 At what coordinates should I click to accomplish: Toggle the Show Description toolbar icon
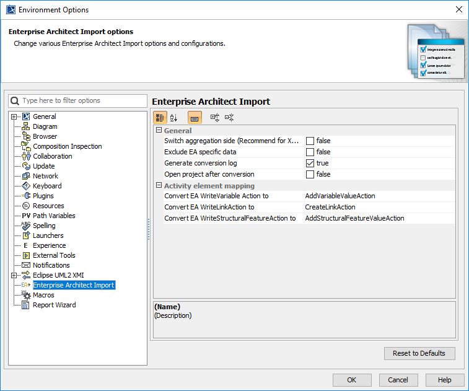click(195, 118)
